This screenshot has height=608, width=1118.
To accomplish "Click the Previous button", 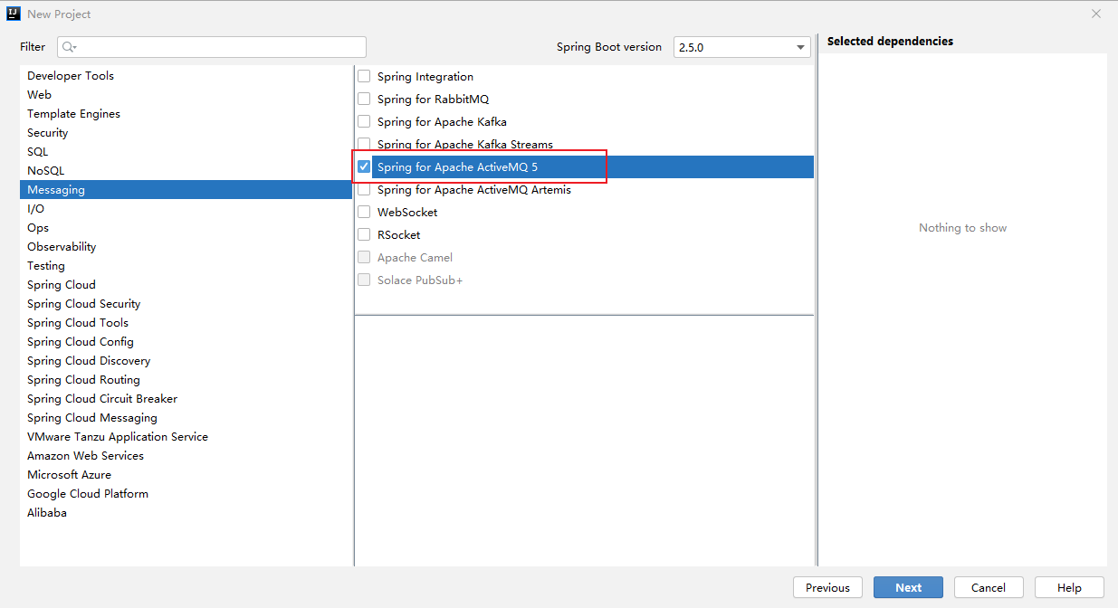I will [x=827, y=587].
